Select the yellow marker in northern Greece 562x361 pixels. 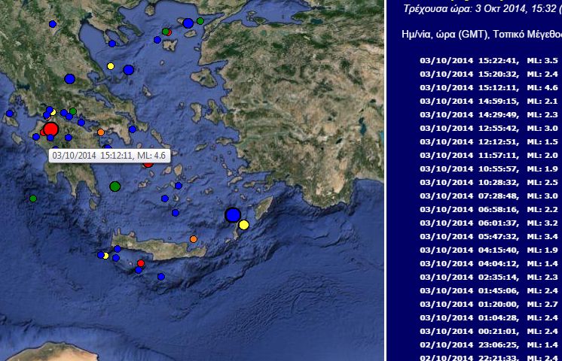pos(111,66)
